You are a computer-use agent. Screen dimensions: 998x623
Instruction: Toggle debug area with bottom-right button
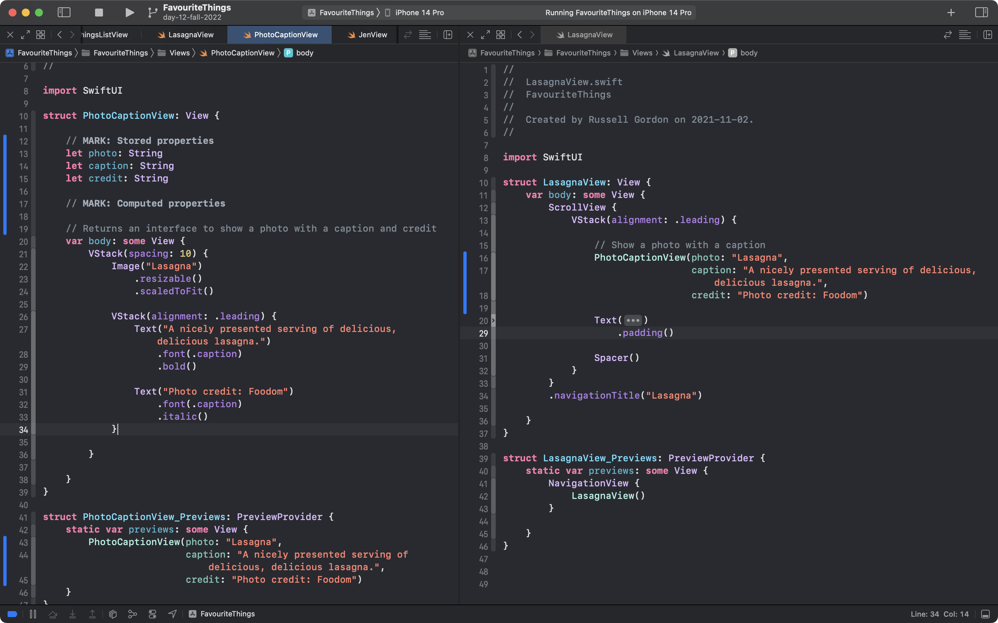[x=985, y=614]
